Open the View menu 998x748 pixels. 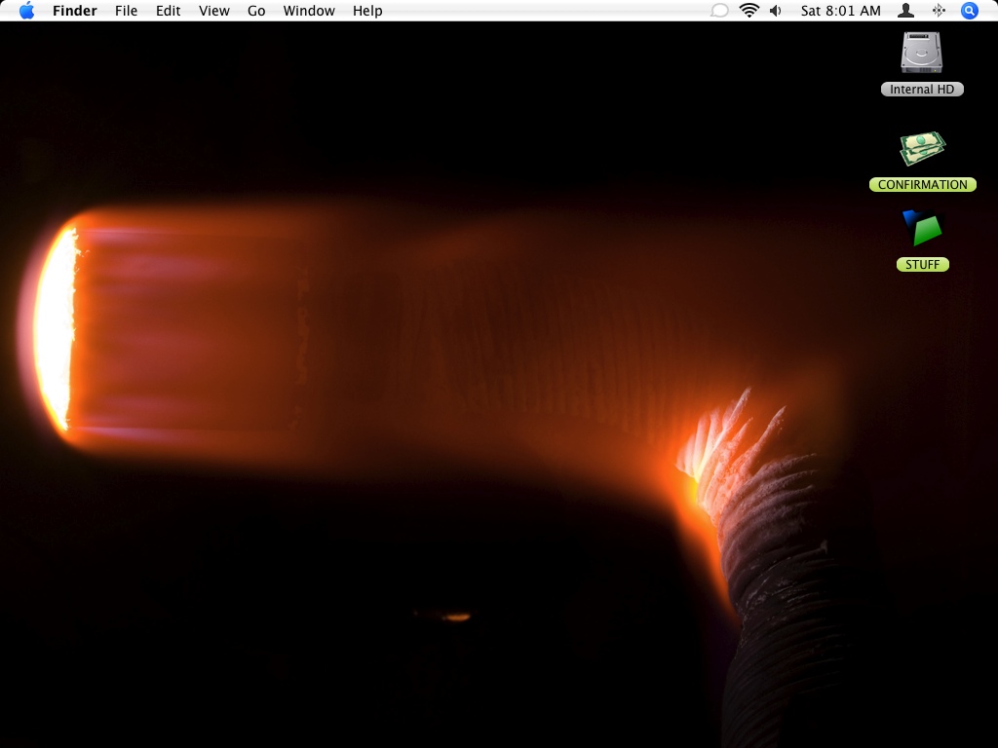213,11
